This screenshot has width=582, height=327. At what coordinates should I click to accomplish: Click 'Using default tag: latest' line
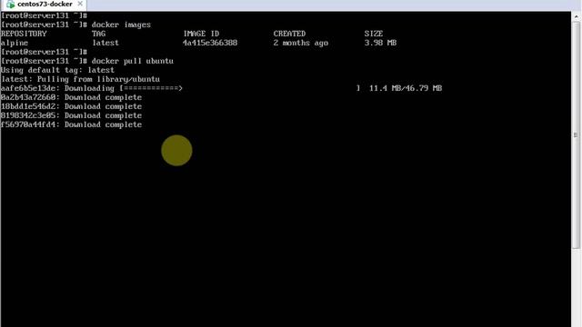coord(57,70)
